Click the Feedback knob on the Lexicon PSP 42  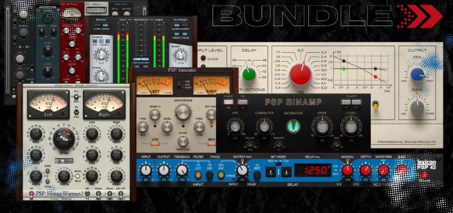click(x=182, y=170)
